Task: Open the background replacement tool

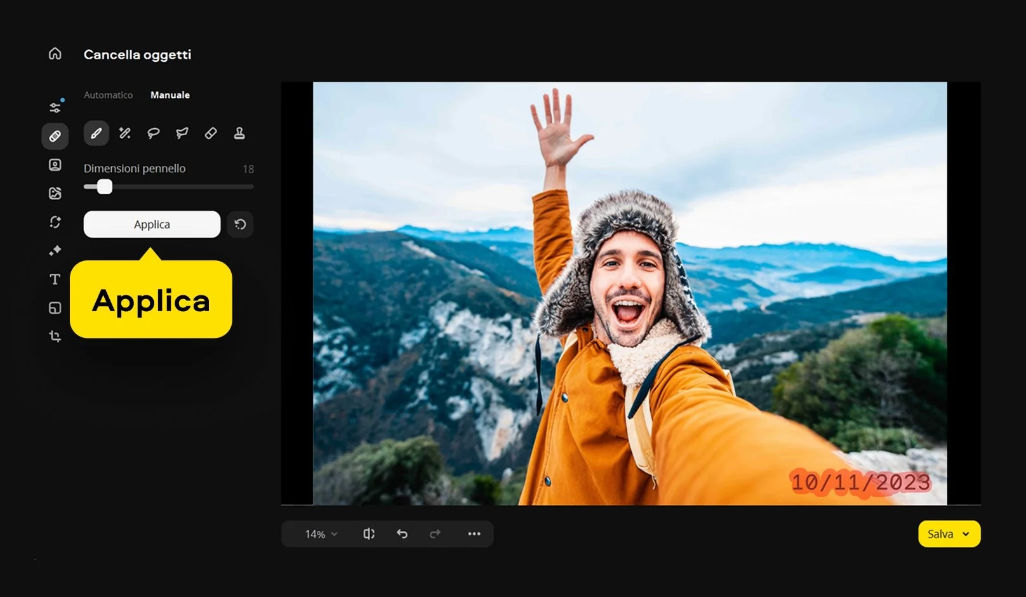Action: 55,193
